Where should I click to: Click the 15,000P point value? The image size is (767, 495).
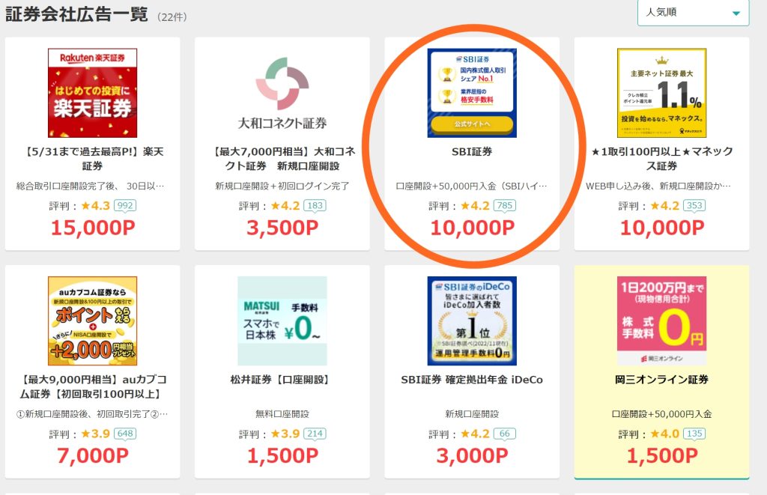(x=93, y=228)
